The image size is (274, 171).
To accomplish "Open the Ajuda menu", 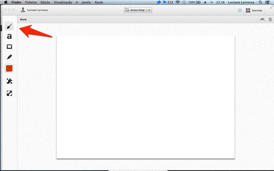I will 99,2.
